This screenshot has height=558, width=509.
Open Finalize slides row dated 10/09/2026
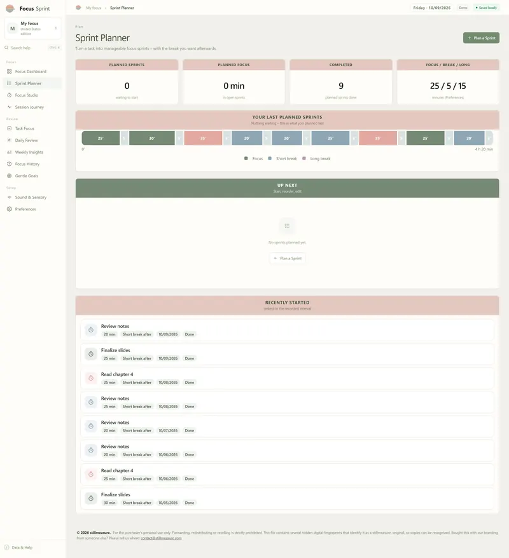[287, 354]
